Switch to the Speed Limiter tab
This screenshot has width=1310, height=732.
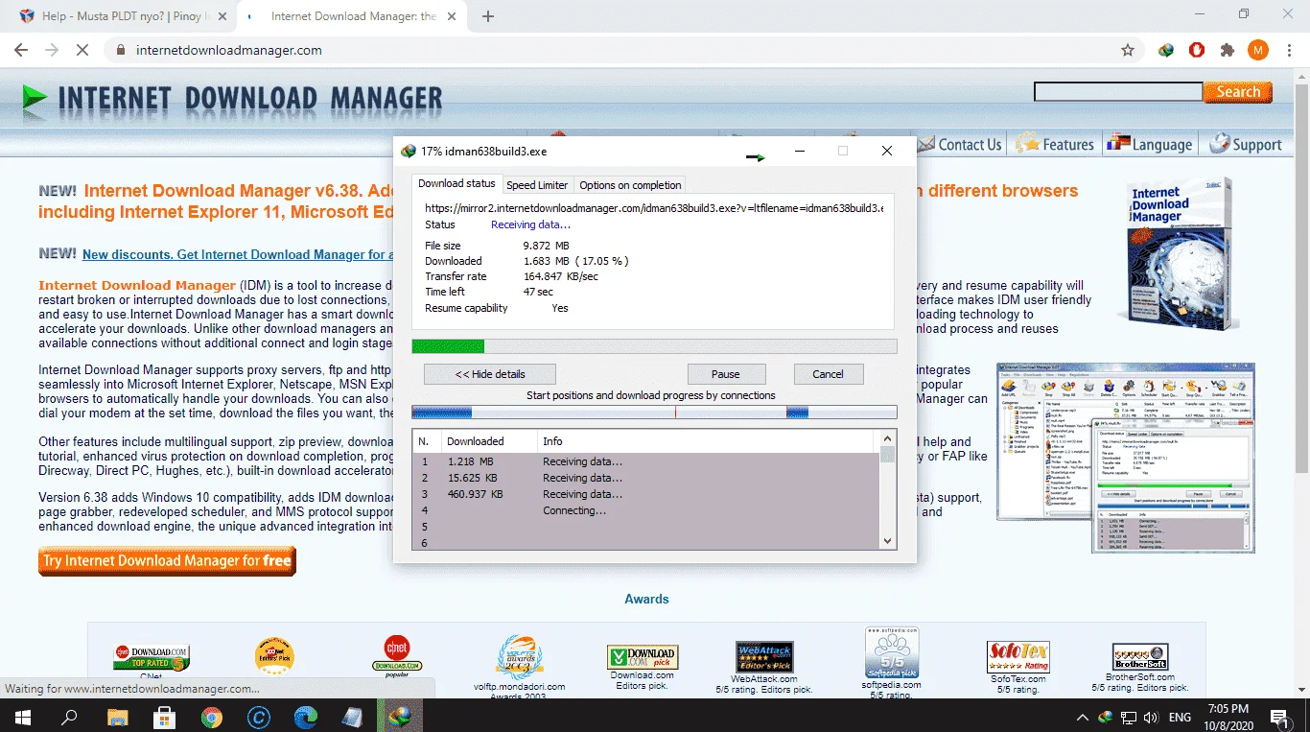click(537, 185)
